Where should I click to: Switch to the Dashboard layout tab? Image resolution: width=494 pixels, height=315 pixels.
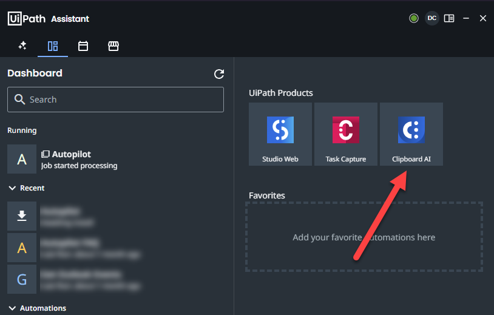tap(53, 46)
